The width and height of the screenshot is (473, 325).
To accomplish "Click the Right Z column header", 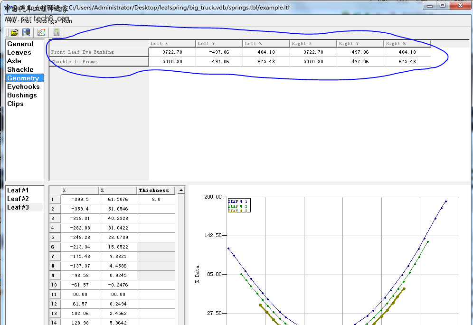I will [407, 43].
